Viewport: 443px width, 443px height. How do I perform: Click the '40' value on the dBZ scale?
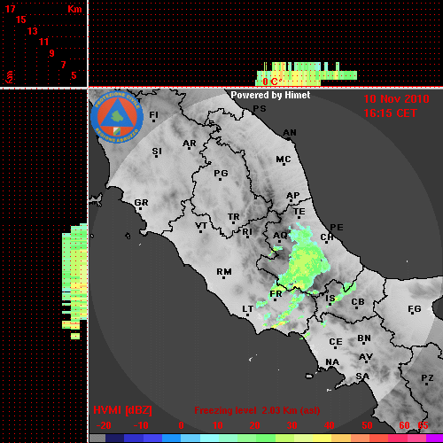pyautogui.click(x=329, y=425)
